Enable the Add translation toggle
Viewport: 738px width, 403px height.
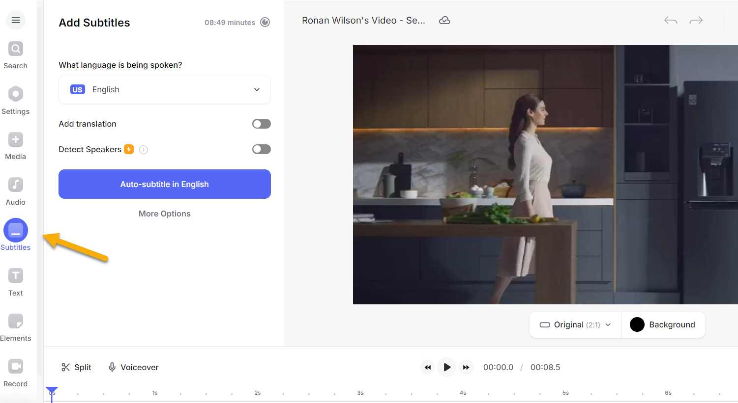(261, 124)
